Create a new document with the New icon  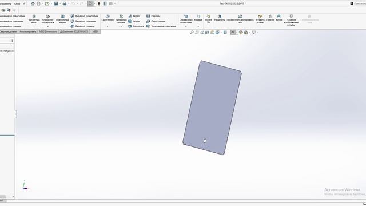(39, 3)
